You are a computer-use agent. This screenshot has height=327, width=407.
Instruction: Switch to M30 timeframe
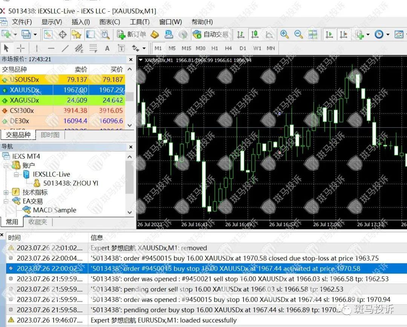[x=200, y=48]
